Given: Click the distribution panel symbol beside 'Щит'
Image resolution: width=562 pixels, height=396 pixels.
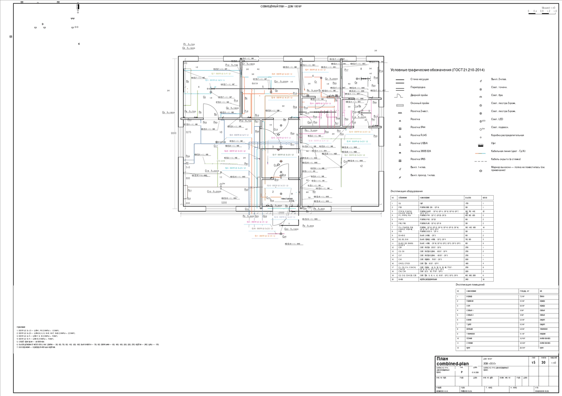Looking at the screenshot, I should tap(481, 145).
